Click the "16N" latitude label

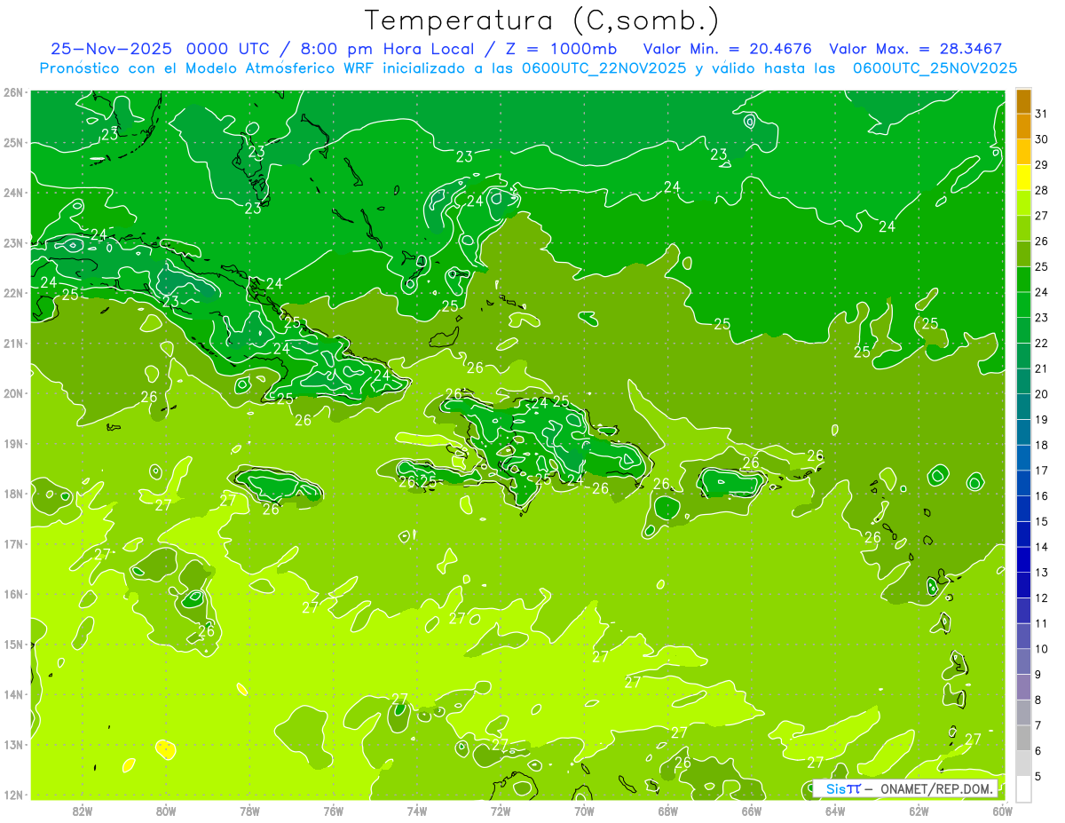pos(12,594)
